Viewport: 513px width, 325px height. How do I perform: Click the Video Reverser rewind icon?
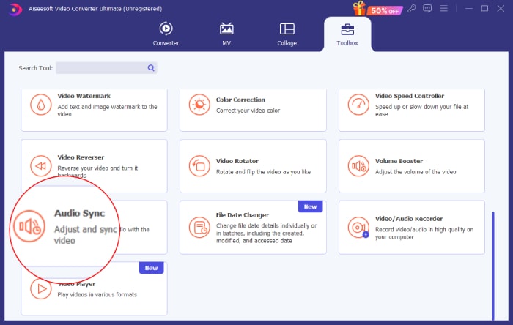click(41, 166)
